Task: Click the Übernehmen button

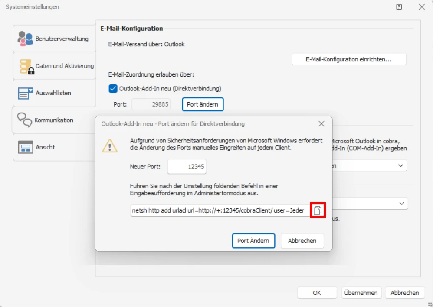Action: (361, 293)
